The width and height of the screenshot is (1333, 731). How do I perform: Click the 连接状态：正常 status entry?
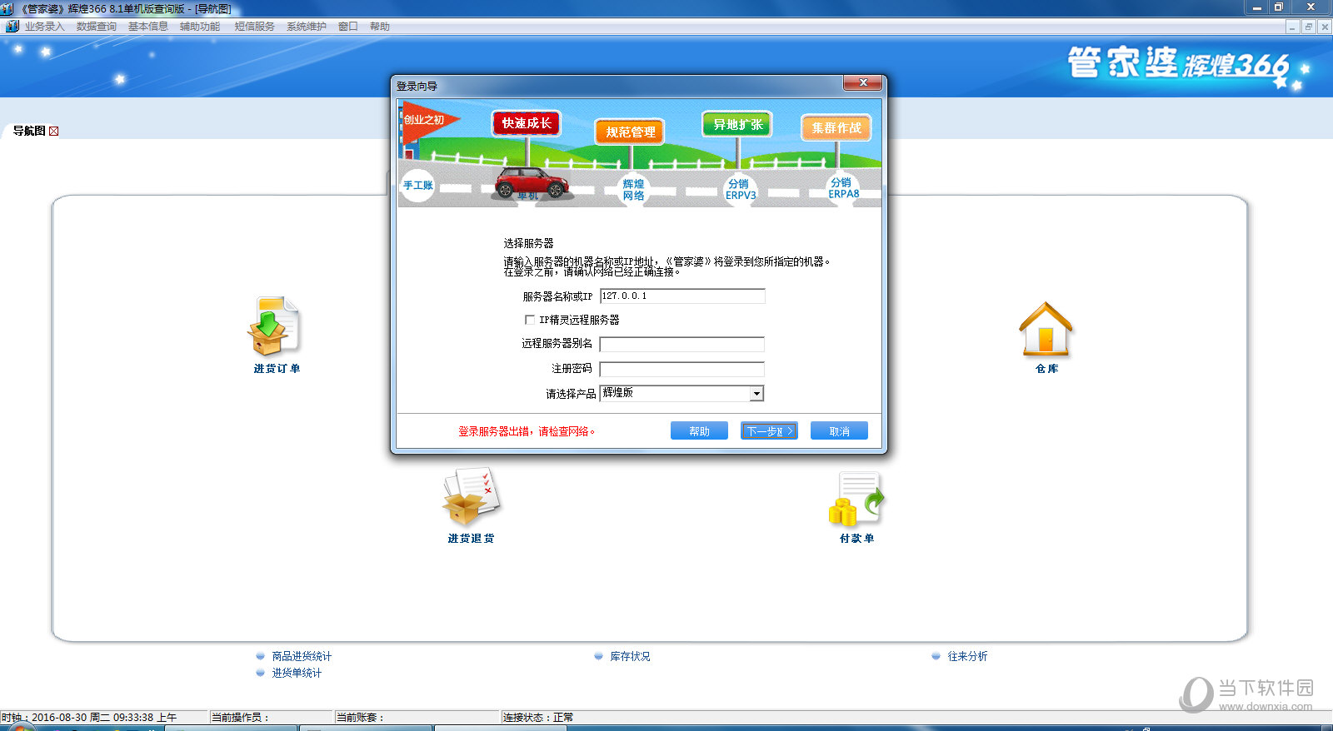(x=538, y=717)
